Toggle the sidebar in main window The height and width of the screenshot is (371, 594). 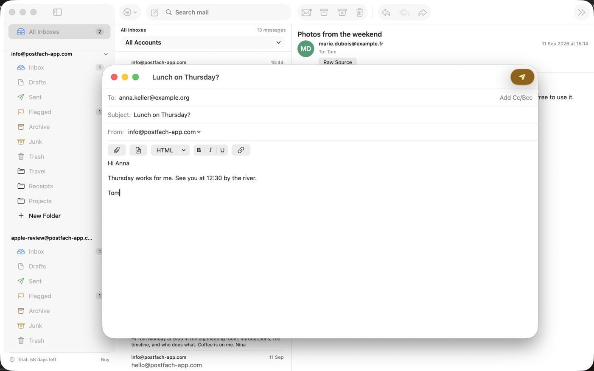(x=58, y=12)
